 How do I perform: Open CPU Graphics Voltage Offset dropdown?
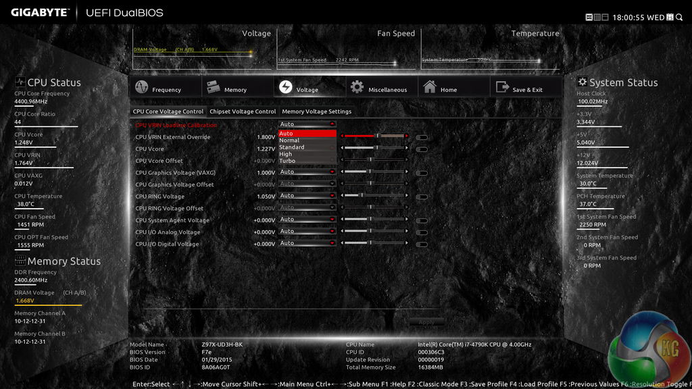[307, 184]
